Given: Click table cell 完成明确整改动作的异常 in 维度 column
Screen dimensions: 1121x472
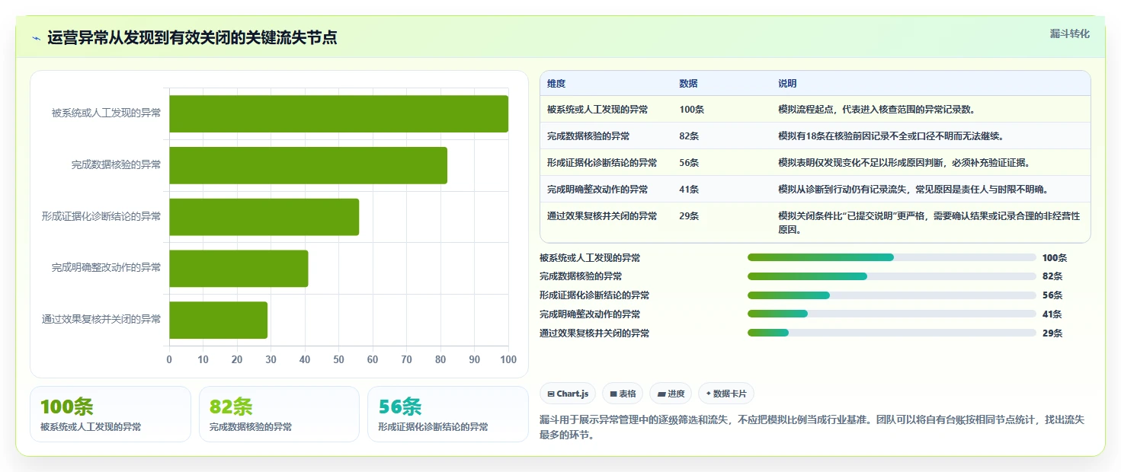Looking at the screenshot, I should coord(597,190).
